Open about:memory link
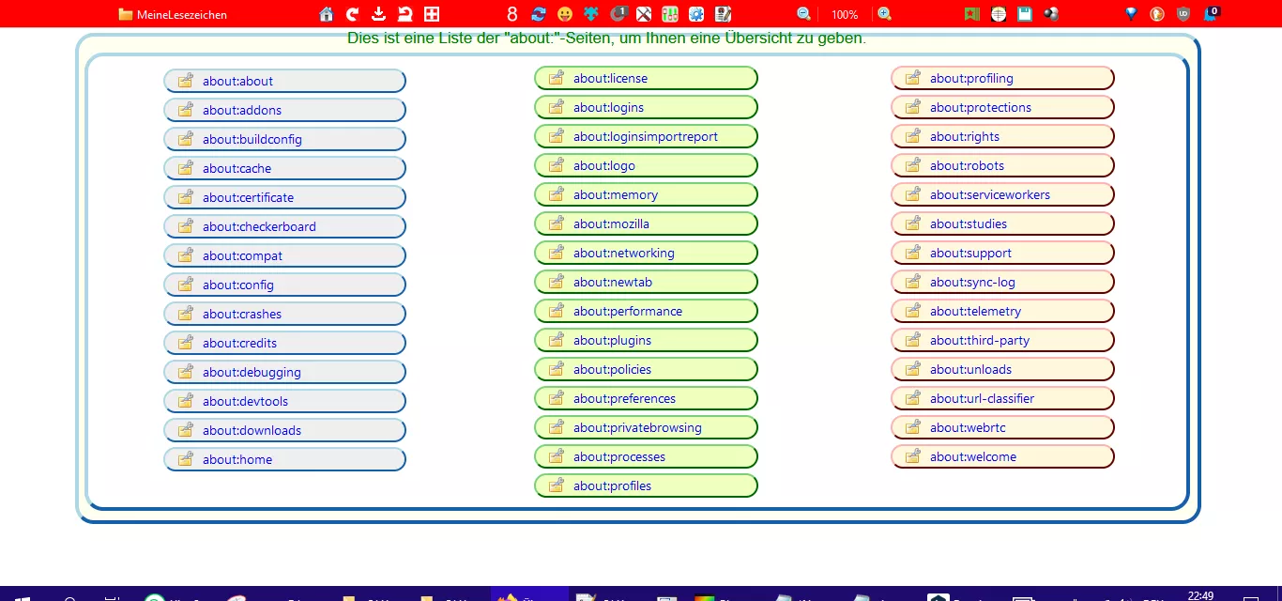The image size is (1282, 601). tap(646, 194)
